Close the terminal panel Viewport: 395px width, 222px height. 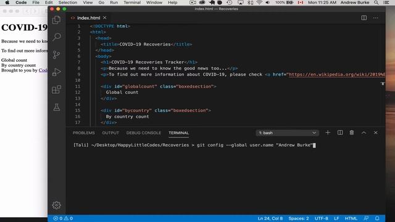pos(376,133)
